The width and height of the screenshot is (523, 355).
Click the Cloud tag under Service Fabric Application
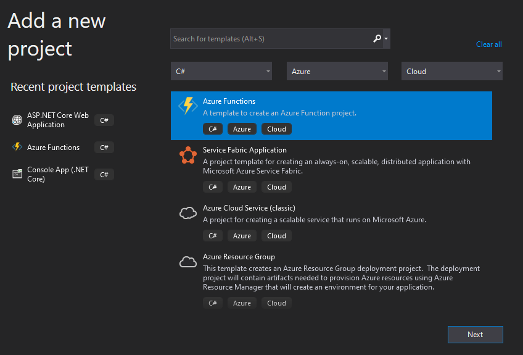coord(276,187)
